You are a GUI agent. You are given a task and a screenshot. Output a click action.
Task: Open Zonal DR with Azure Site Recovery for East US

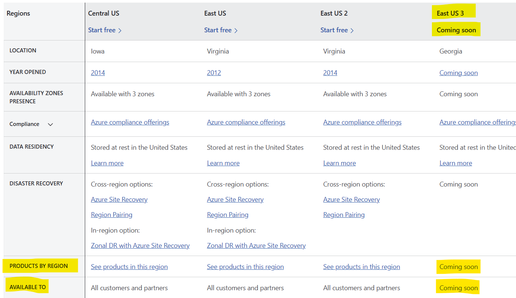(x=256, y=246)
